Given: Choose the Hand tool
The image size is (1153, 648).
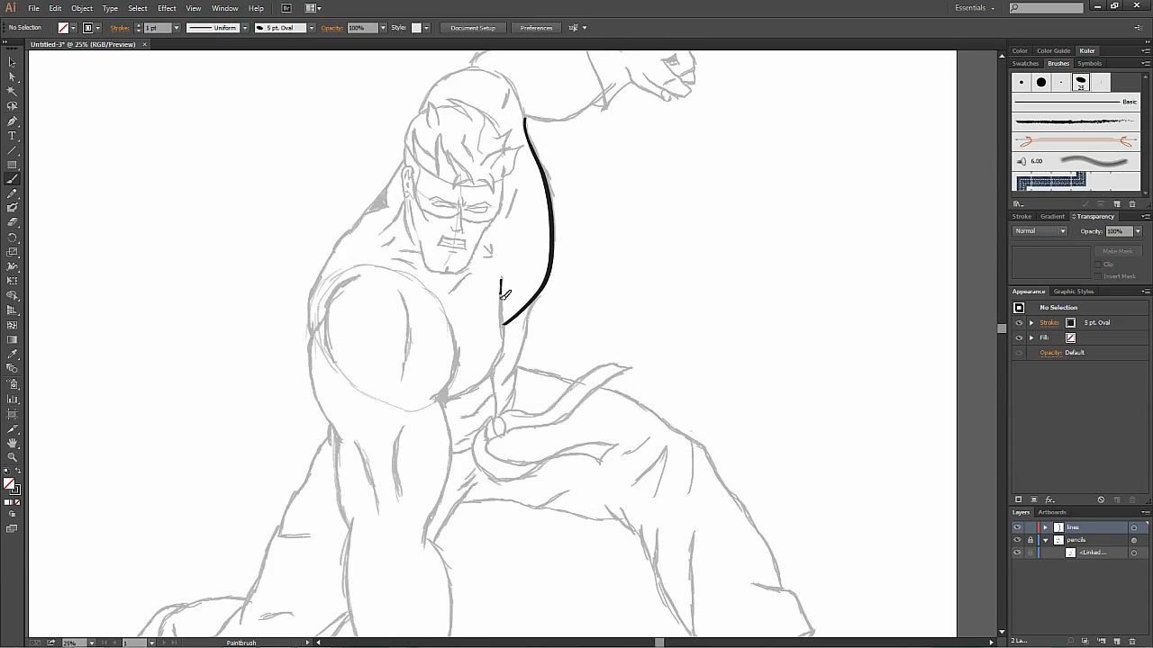Looking at the screenshot, I should pyautogui.click(x=12, y=443).
